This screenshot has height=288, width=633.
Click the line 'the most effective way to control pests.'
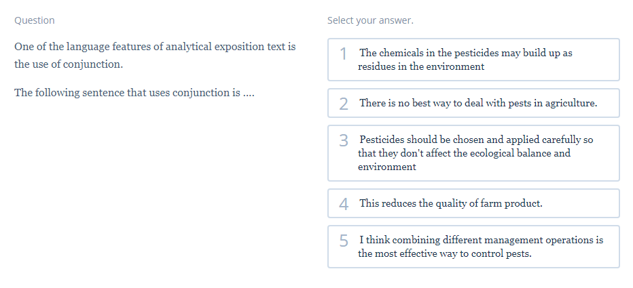pyautogui.click(x=444, y=253)
